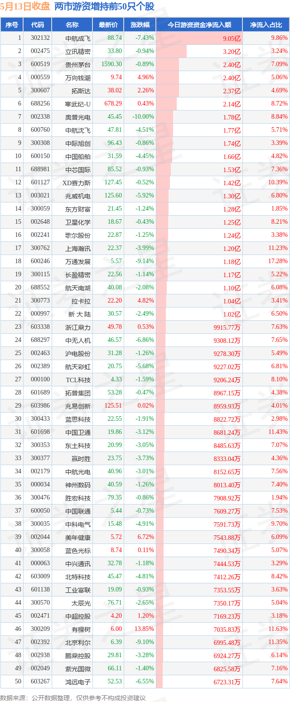This screenshot has height=702, width=290.
Task: Select stock code 302132
Action: point(40,38)
